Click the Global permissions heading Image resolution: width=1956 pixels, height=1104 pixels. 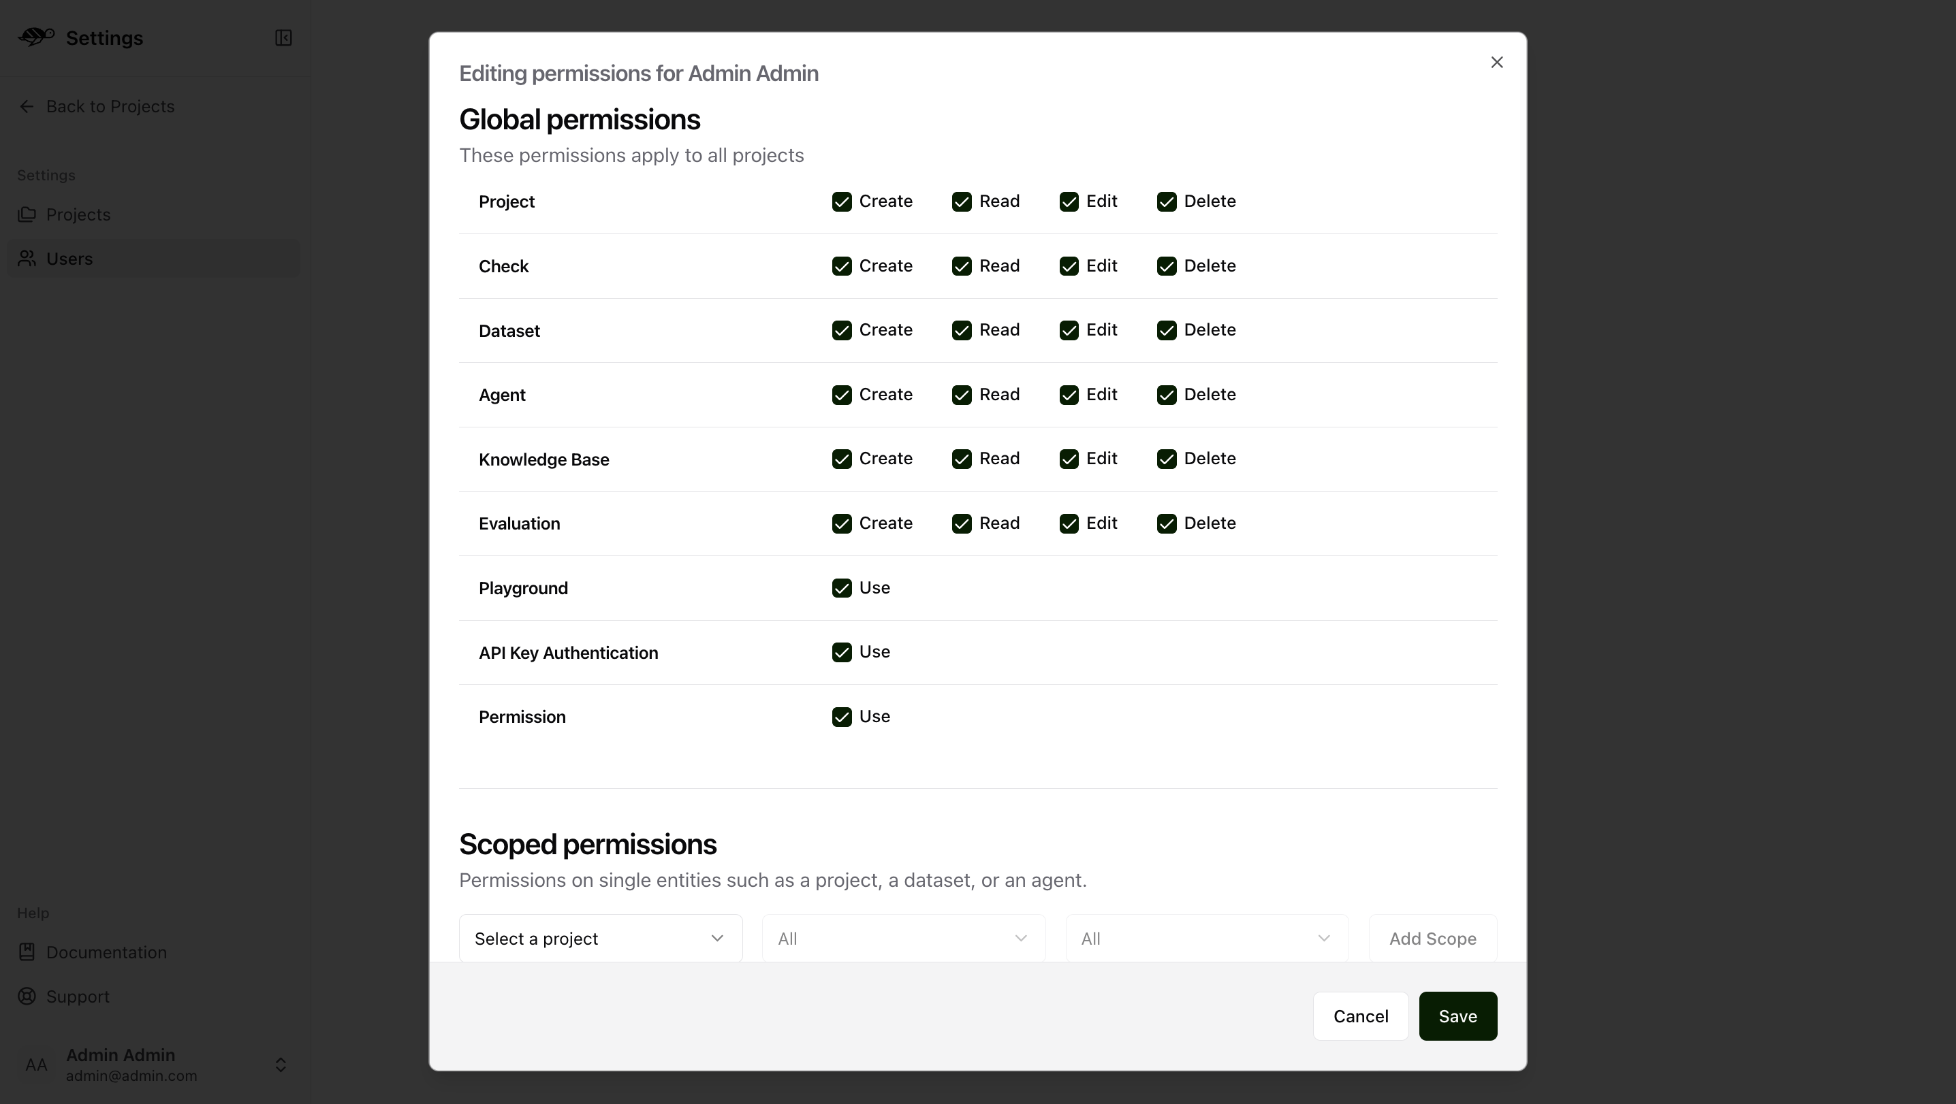click(580, 119)
